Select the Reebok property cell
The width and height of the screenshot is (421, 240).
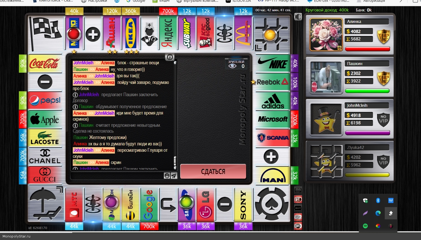(x=273, y=82)
